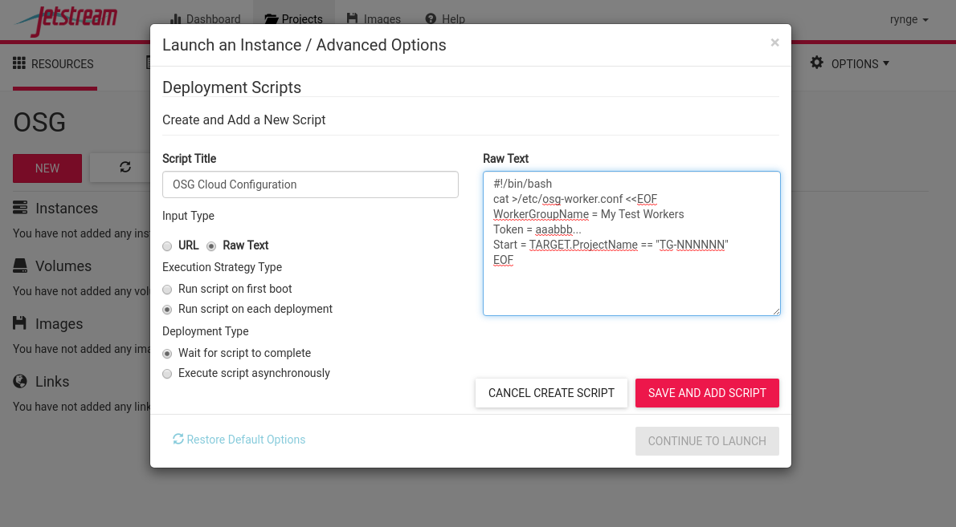This screenshot has height=527, width=956.
Task: Click the Jetstream logo
Action: point(67,20)
